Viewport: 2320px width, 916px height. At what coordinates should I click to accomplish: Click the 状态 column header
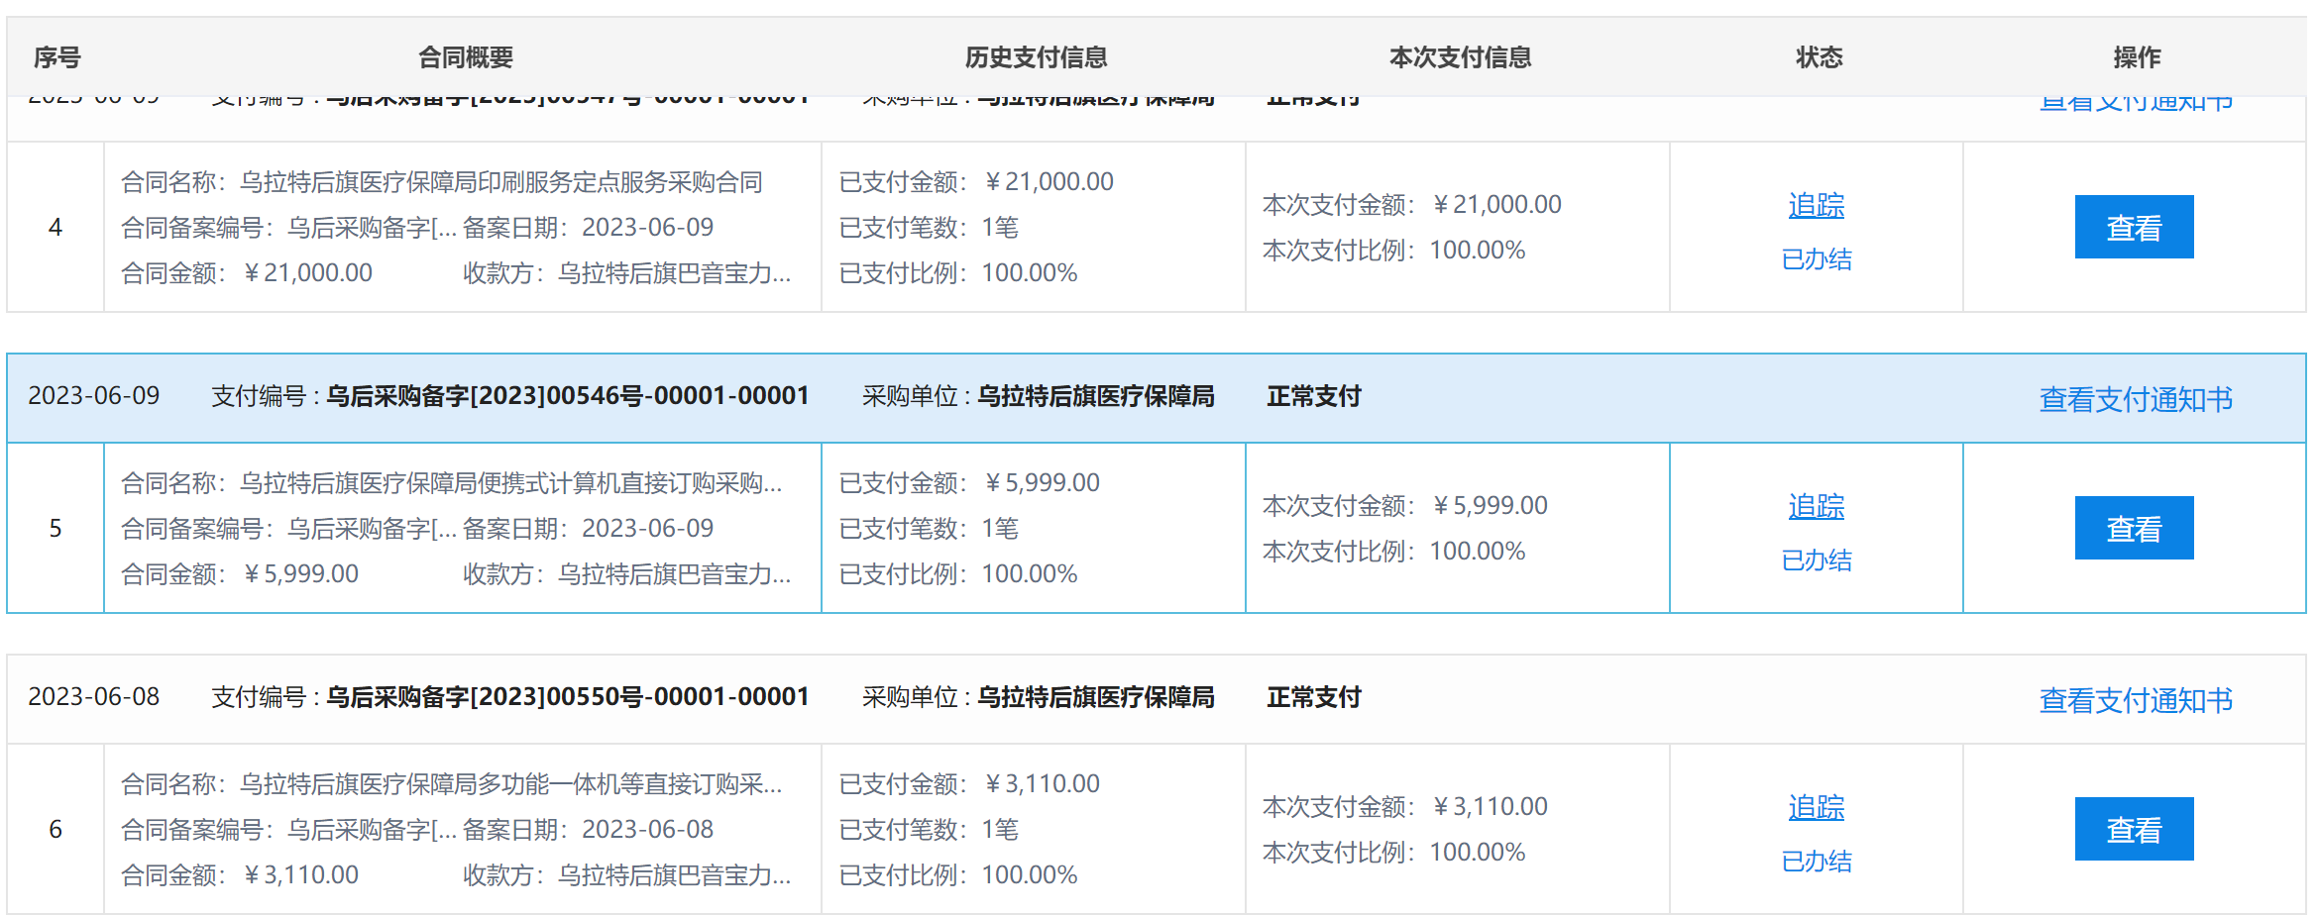click(1820, 56)
